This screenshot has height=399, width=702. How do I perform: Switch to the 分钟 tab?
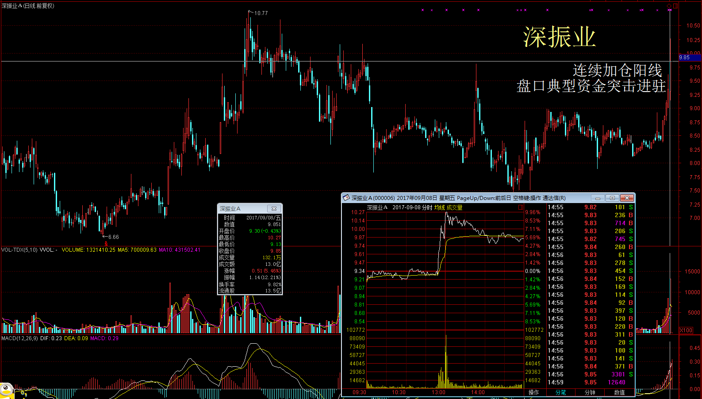coord(590,392)
